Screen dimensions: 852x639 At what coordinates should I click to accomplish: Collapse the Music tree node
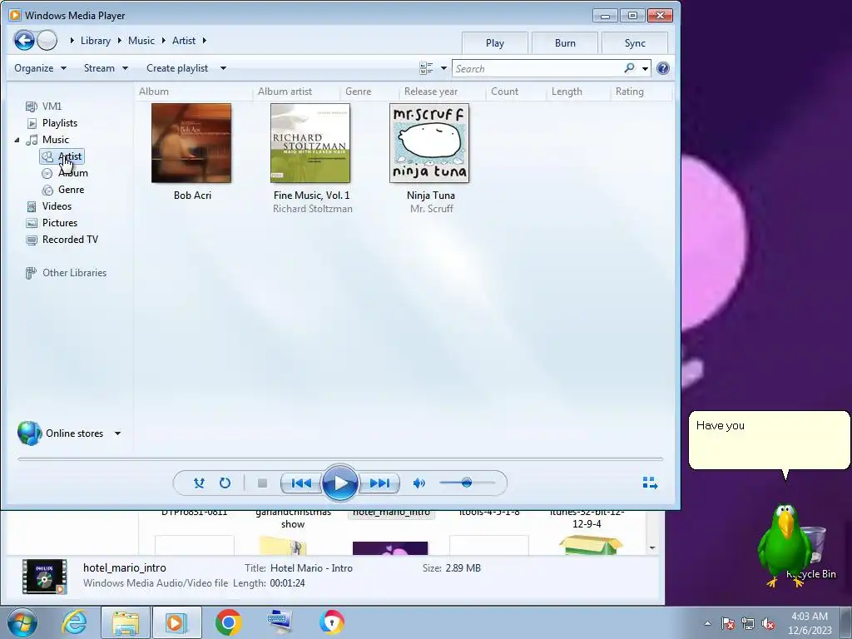[x=17, y=140]
